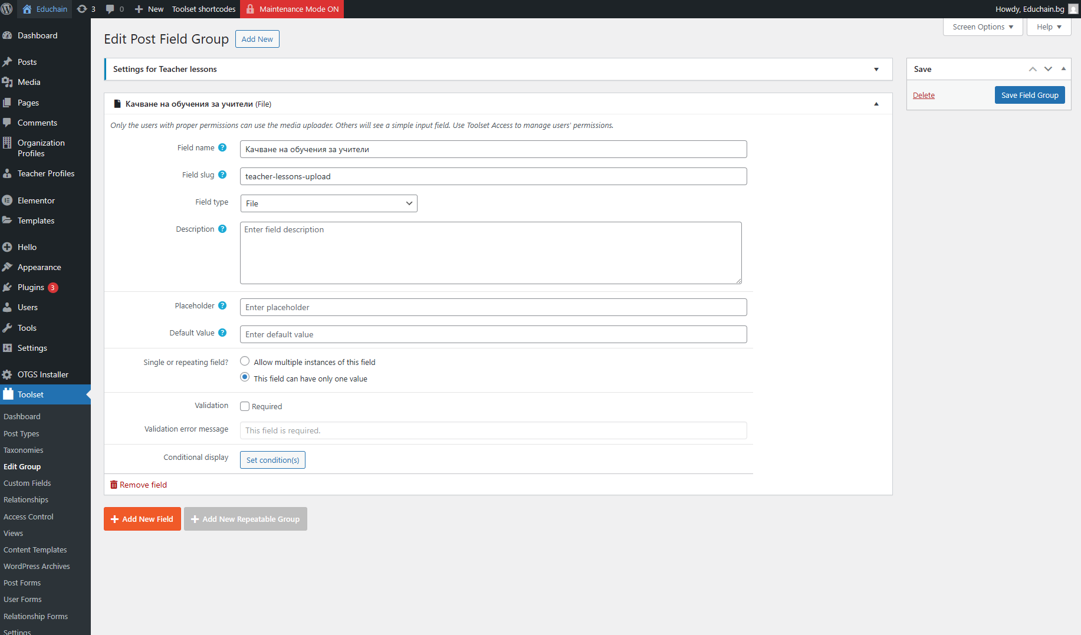Click into the Field slug input

(x=493, y=176)
